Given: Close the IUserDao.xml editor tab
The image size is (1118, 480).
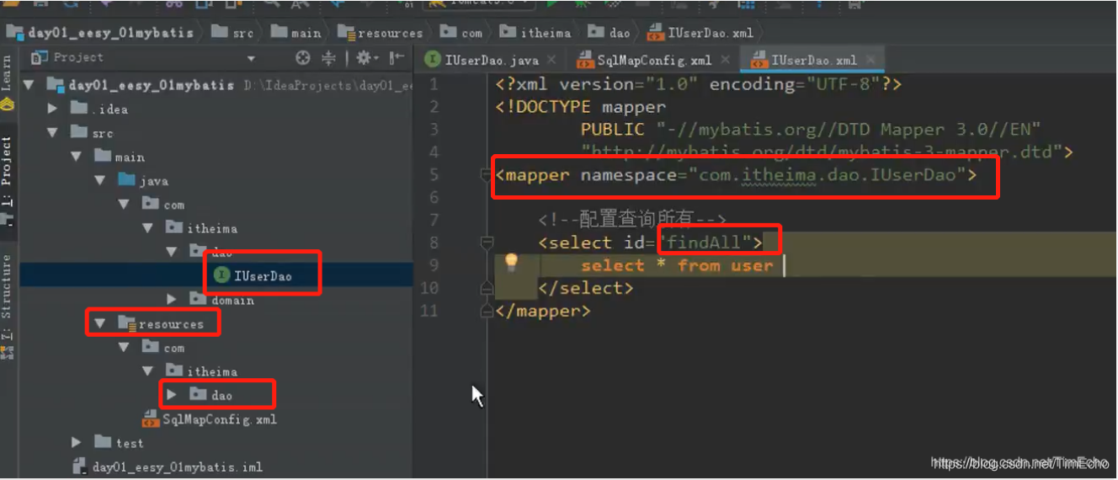Looking at the screenshot, I should tap(870, 60).
